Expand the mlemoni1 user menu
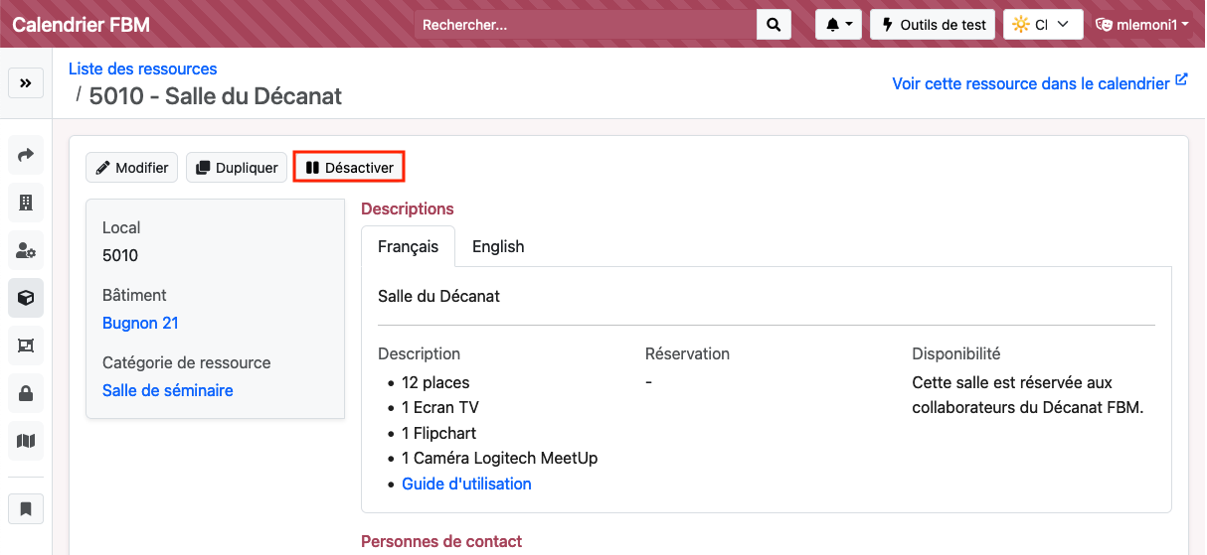1207x555 pixels. point(1141,25)
